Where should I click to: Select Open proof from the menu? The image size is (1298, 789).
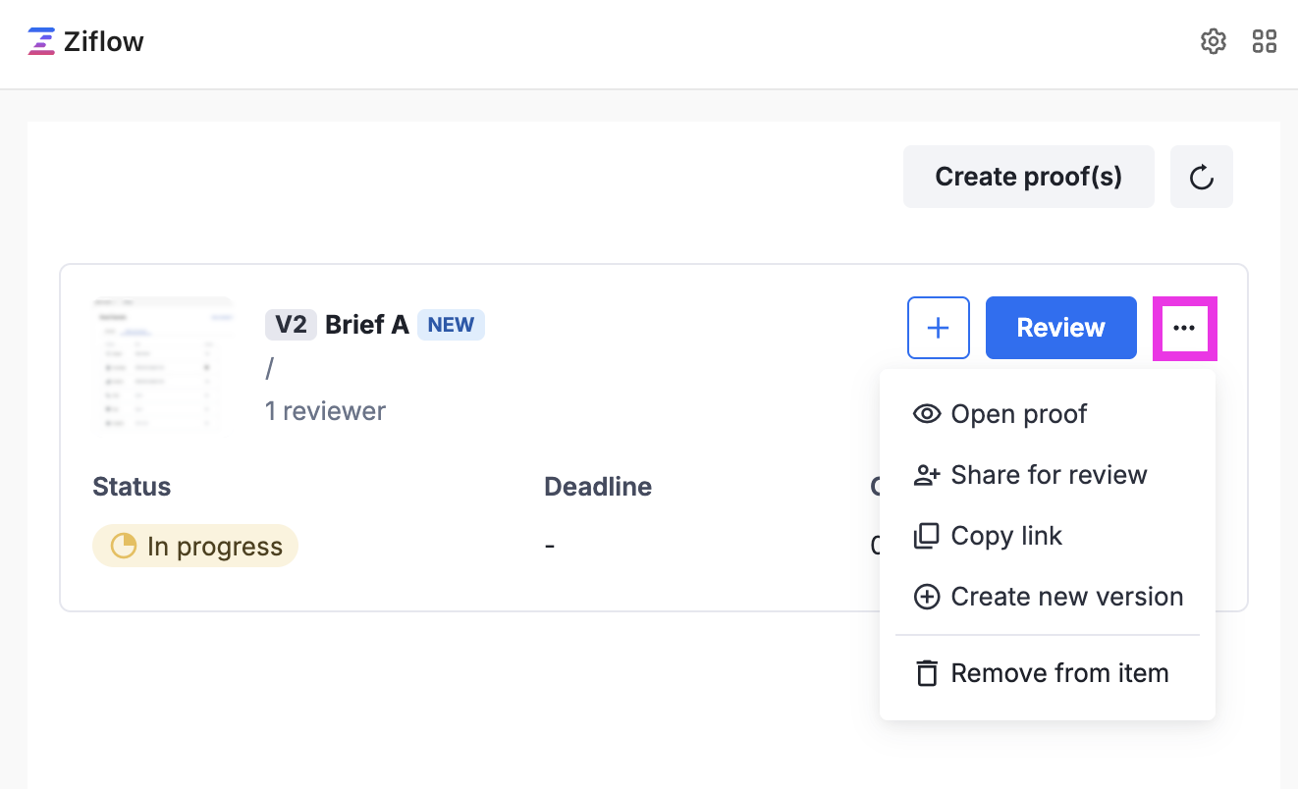[x=1048, y=414]
